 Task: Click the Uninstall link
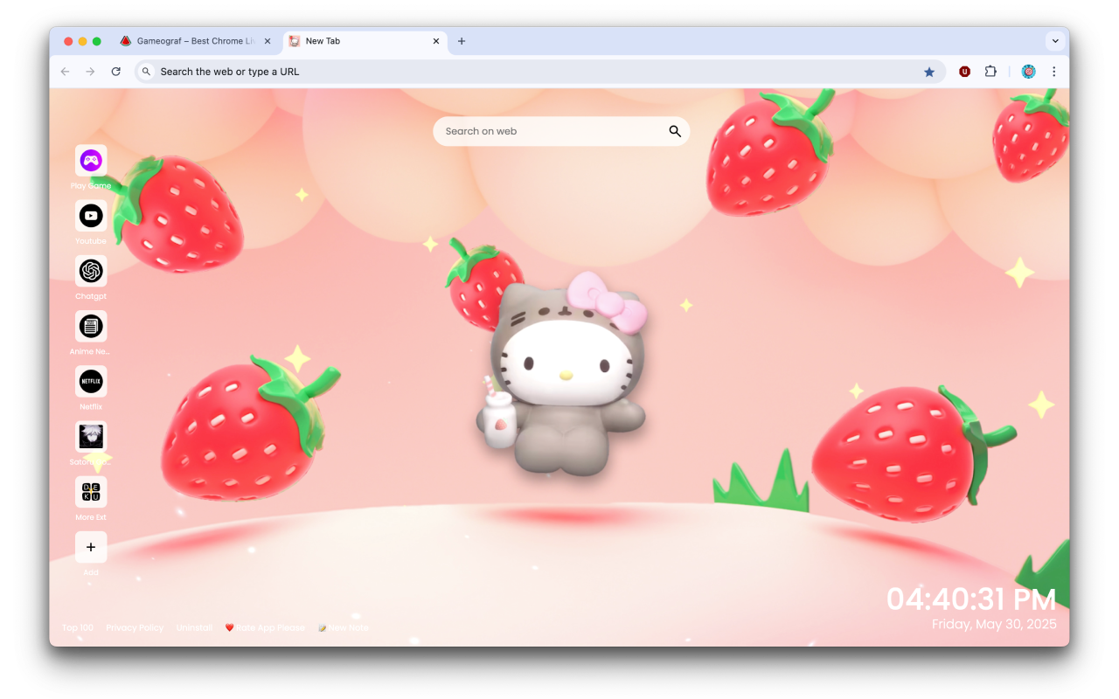tap(194, 627)
